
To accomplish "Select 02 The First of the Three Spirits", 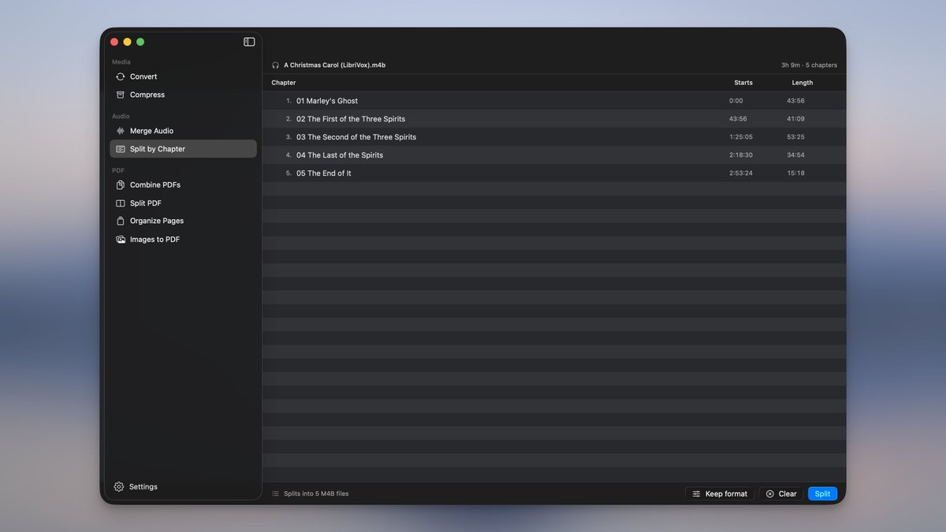I will coord(554,119).
